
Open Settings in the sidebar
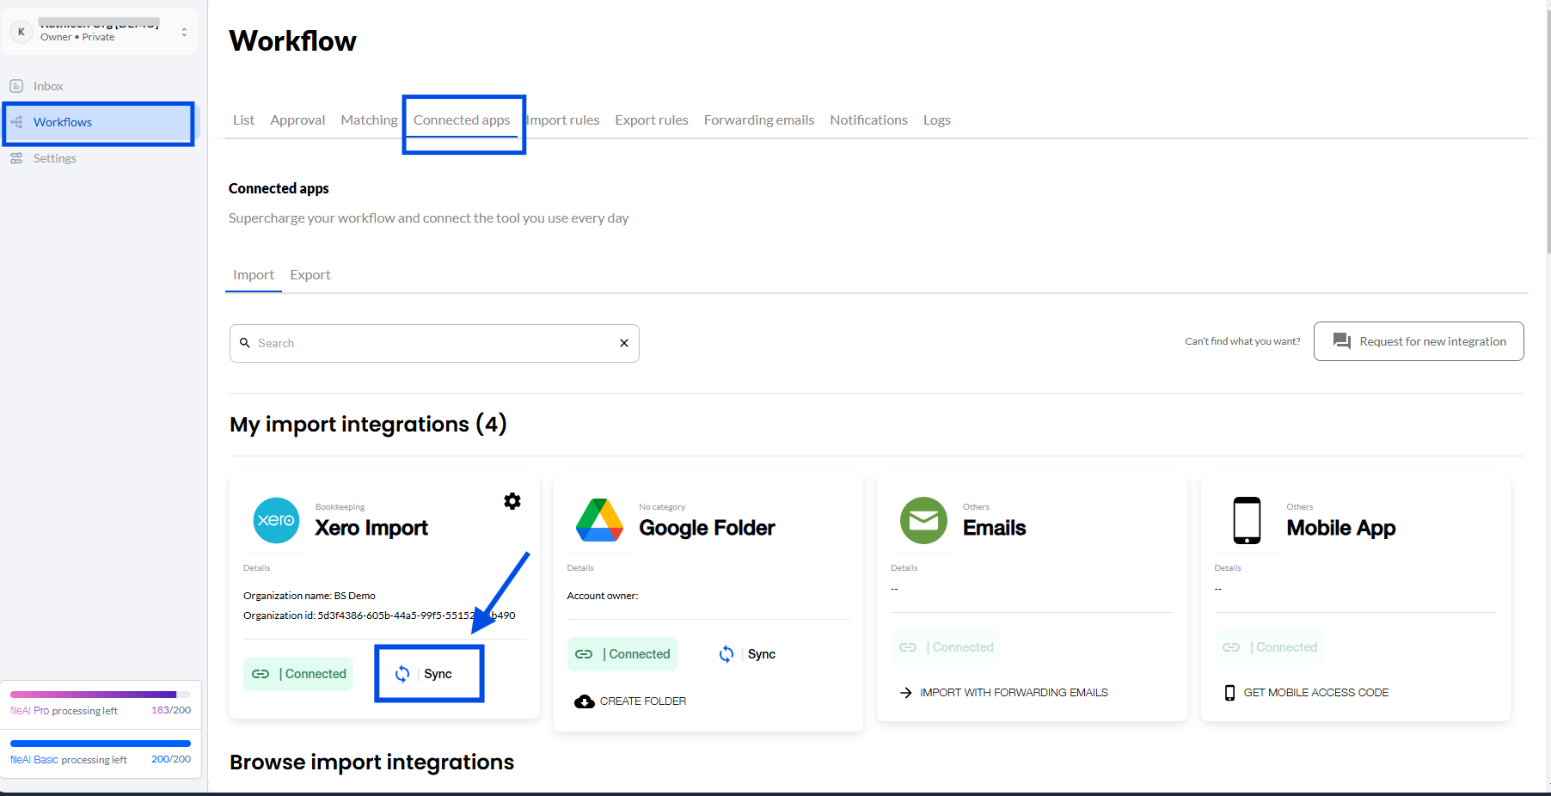click(x=54, y=158)
